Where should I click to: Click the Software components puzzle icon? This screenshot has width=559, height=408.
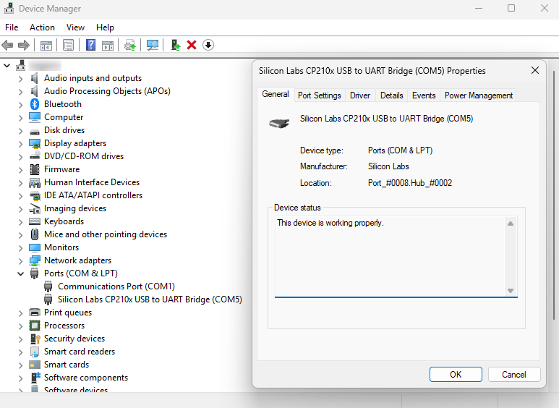(x=35, y=378)
